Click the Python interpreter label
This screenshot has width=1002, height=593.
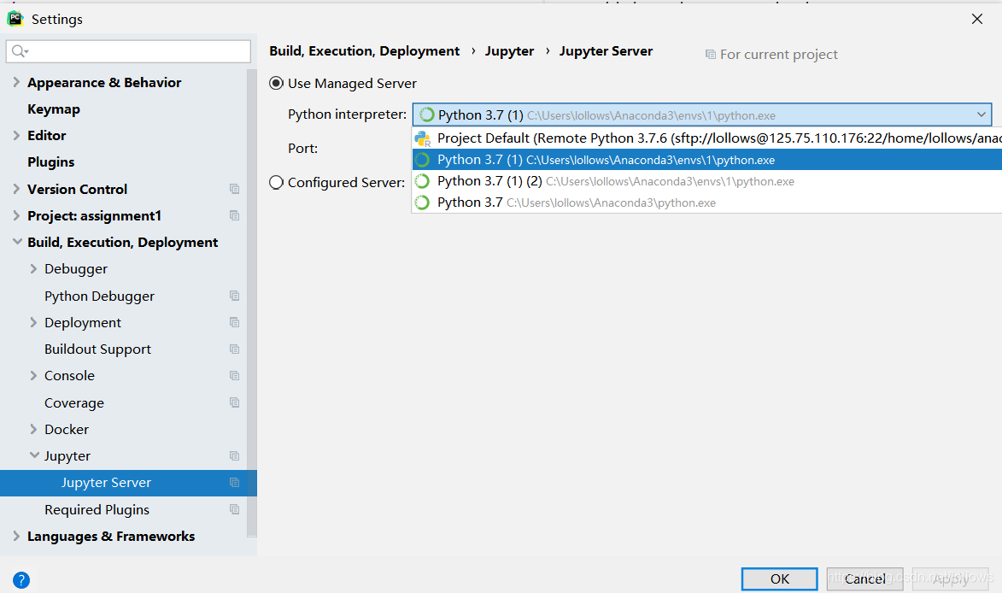[347, 114]
